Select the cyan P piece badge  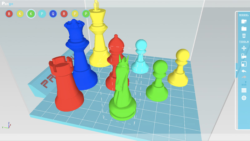tap(42, 14)
